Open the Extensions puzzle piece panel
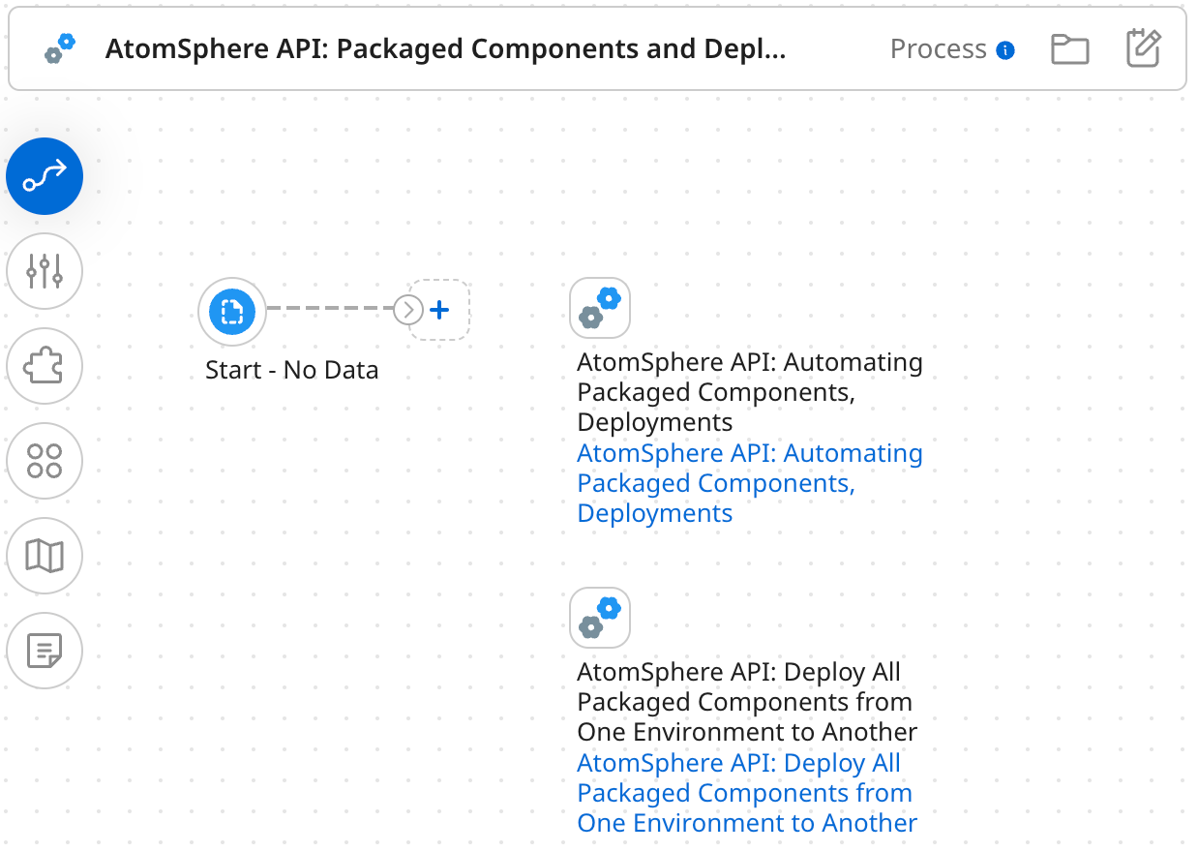This screenshot has height=852, width=1198. (45, 366)
